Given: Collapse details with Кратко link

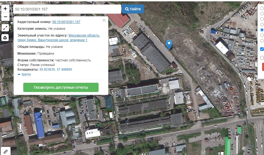Looking at the screenshot, I should 26,74.
